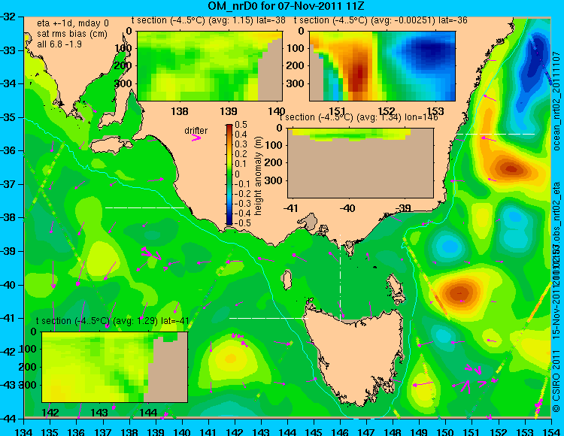Click the white dashed section line at latitude -36
This screenshot has height=436, width=564.
(x=495, y=134)
